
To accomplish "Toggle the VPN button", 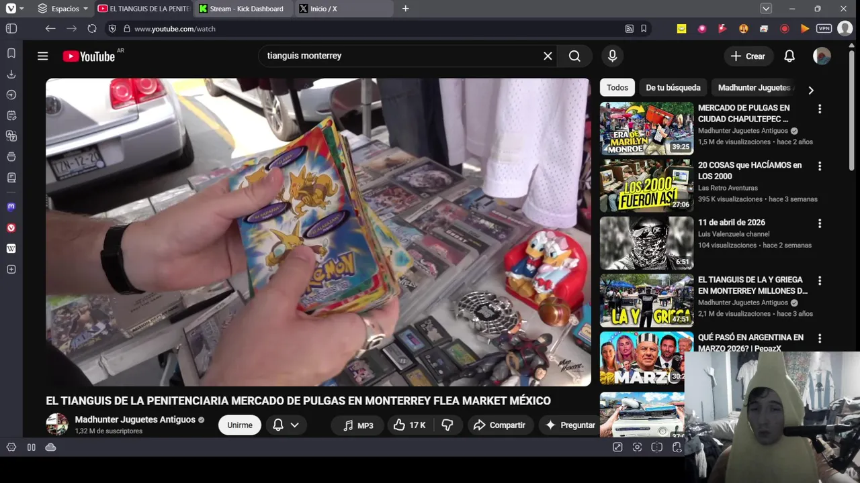I will click(x=824, y=29).
